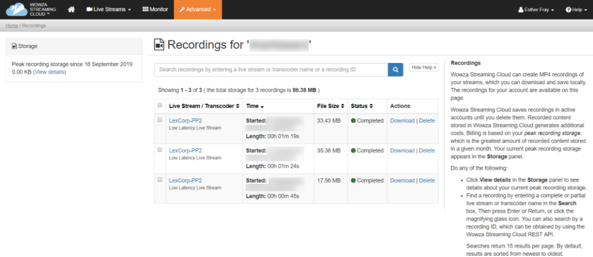Click the Hide Help button
The height and width of the screenshot is (257, 593).
click(x=424, y=68)
